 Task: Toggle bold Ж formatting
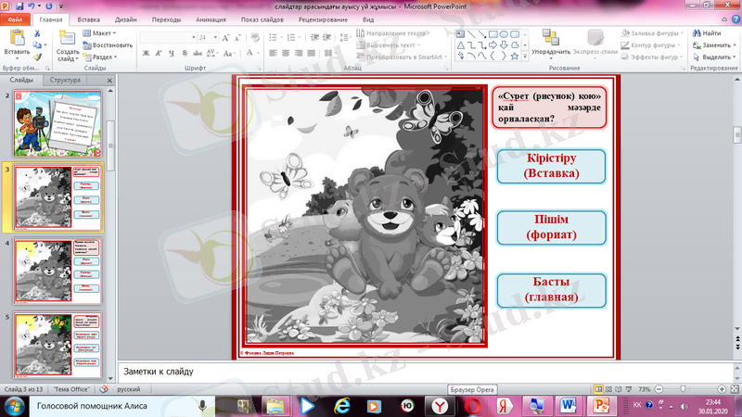point(147,55)
